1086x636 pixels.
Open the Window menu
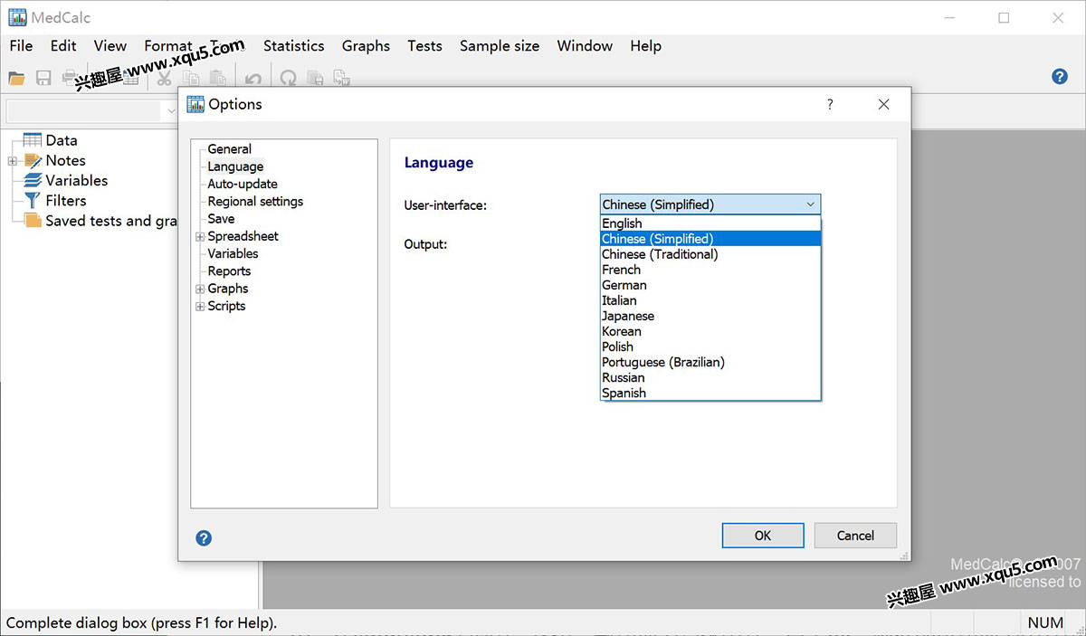pos(585,46)
